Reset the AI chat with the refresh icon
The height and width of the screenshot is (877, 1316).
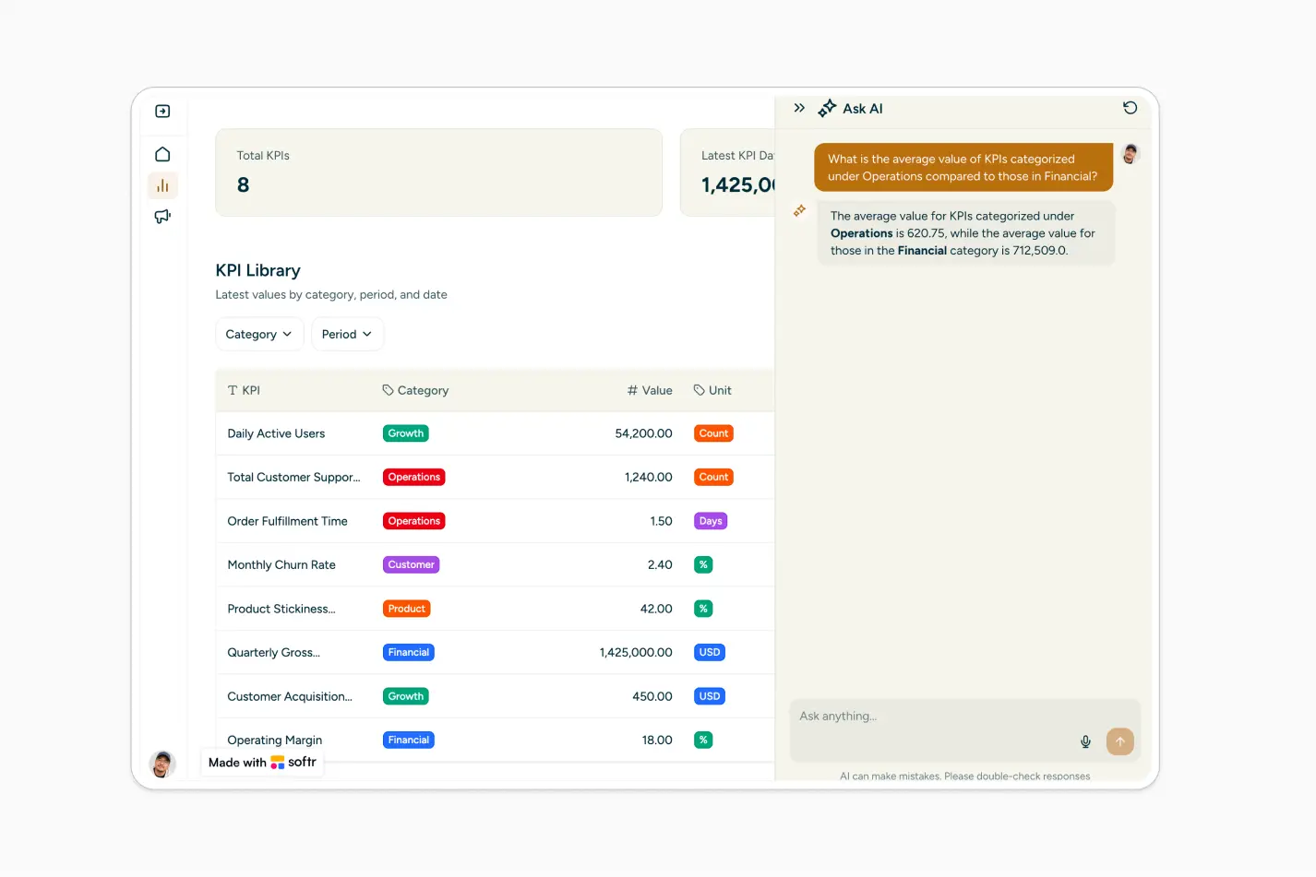click(1130, 108)
